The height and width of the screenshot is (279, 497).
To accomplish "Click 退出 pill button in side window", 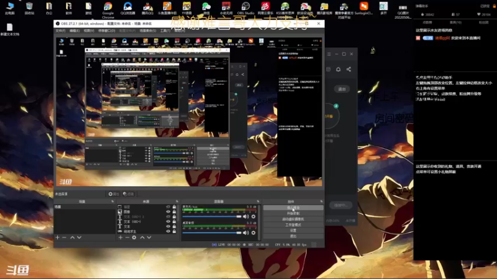I will point(342,89).
